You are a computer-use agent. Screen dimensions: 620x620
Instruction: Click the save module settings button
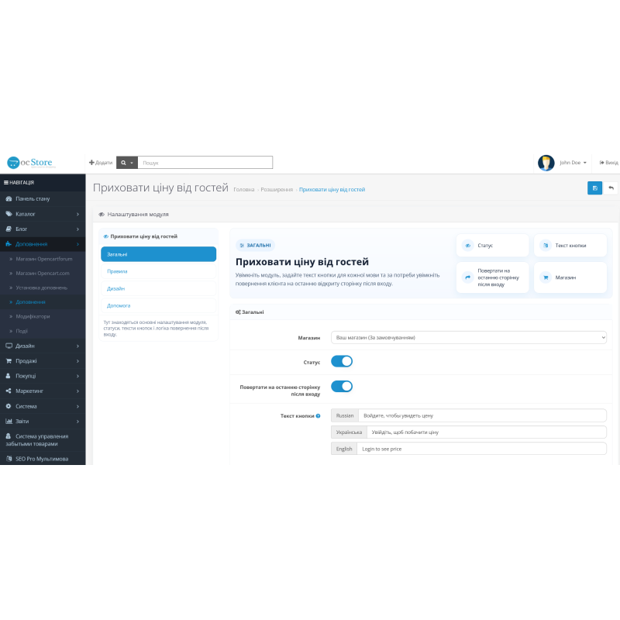[594, 188]
